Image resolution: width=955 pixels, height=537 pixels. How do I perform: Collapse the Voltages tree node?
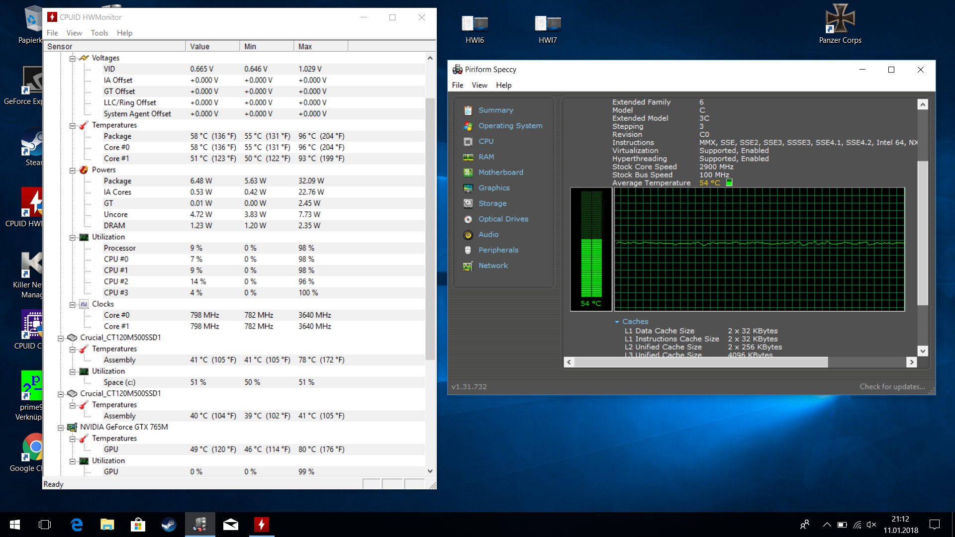(73, 58)
